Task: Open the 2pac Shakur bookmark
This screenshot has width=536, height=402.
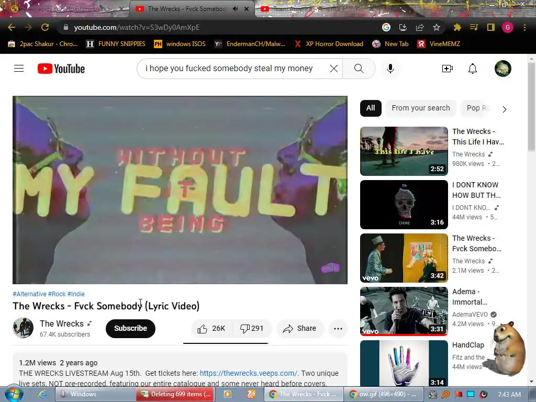Action: [x=43, y=44]
